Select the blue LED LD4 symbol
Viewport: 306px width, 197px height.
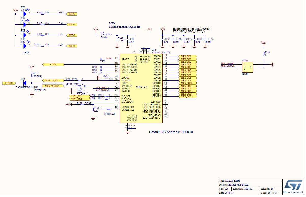point(24,46)
